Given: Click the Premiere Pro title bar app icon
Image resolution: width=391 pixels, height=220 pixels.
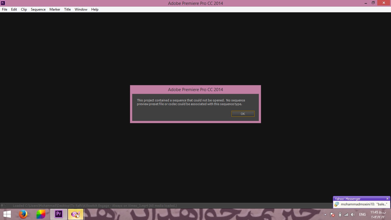Looking at the screenshot, I should 3,3.
